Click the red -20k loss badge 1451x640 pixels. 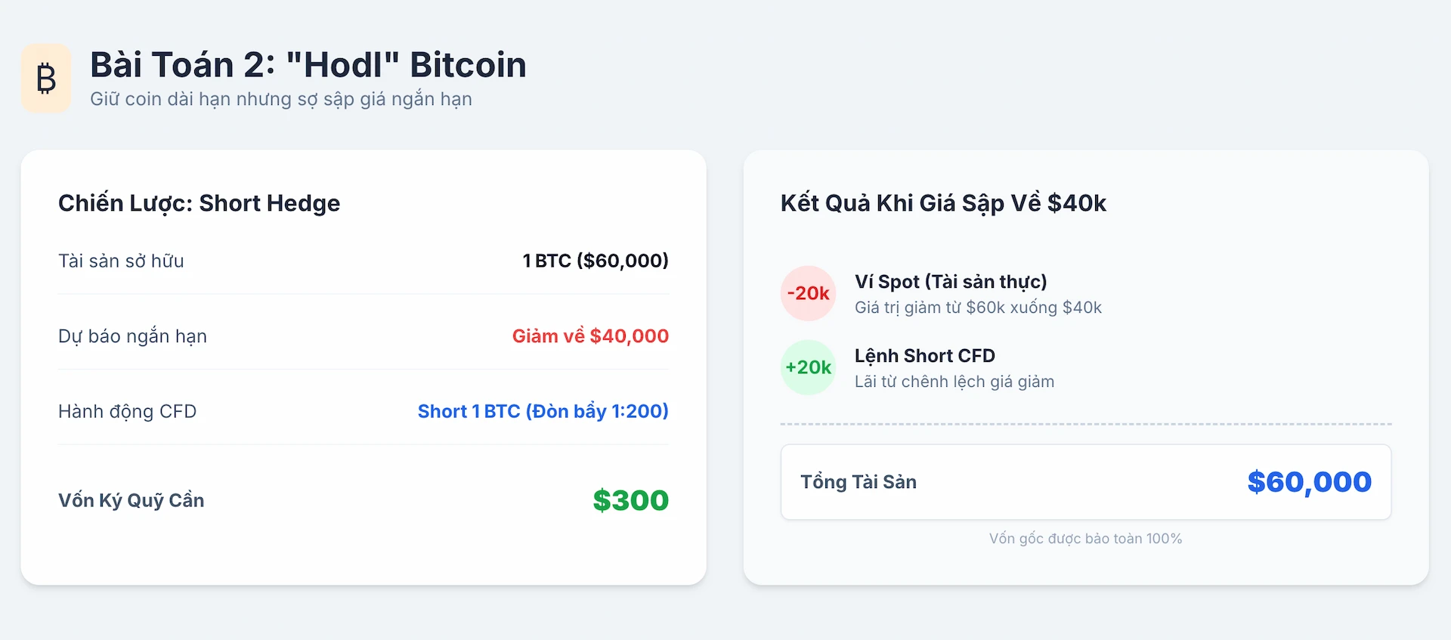(808, 293)
